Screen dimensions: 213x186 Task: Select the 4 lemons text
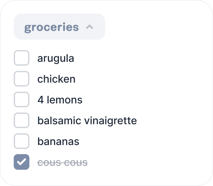[60, 100]
